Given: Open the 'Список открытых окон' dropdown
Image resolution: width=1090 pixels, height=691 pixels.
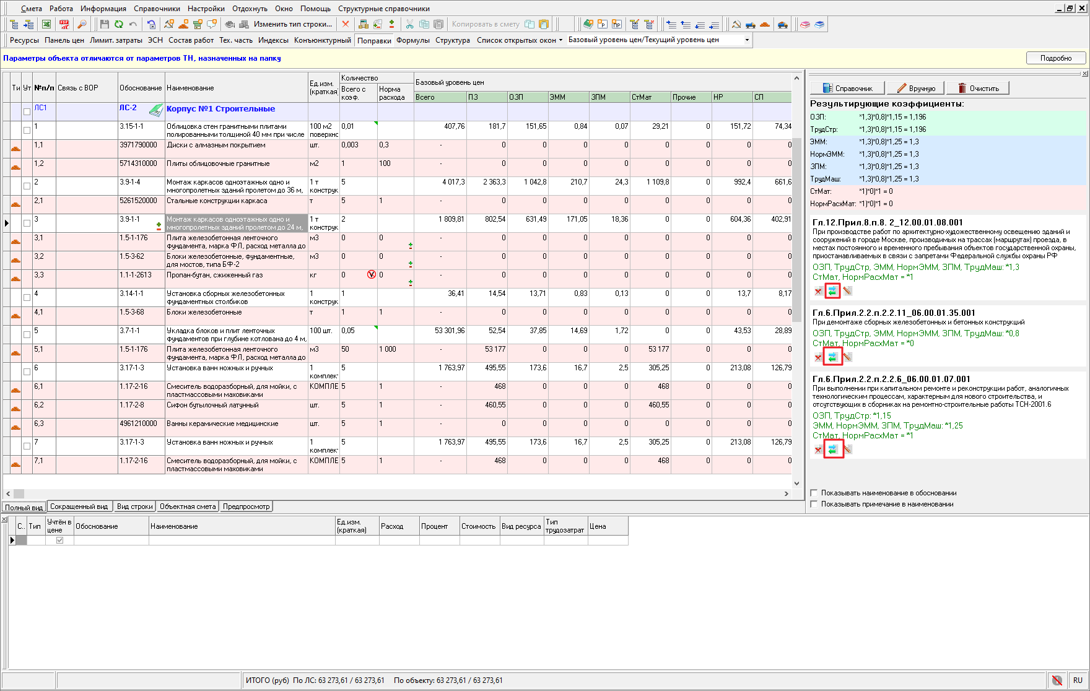Looking at the screenshot, I should click(520, 40).
